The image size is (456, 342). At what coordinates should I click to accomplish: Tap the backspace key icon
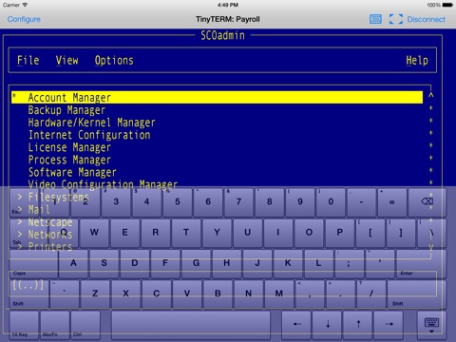(427, 201)
